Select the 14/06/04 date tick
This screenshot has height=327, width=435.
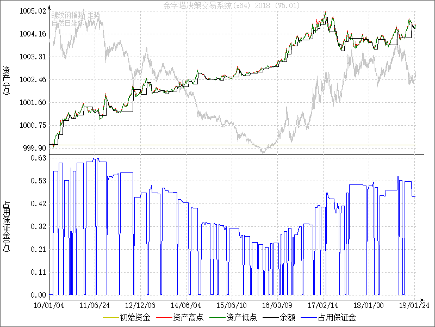(x=187, y=305)
